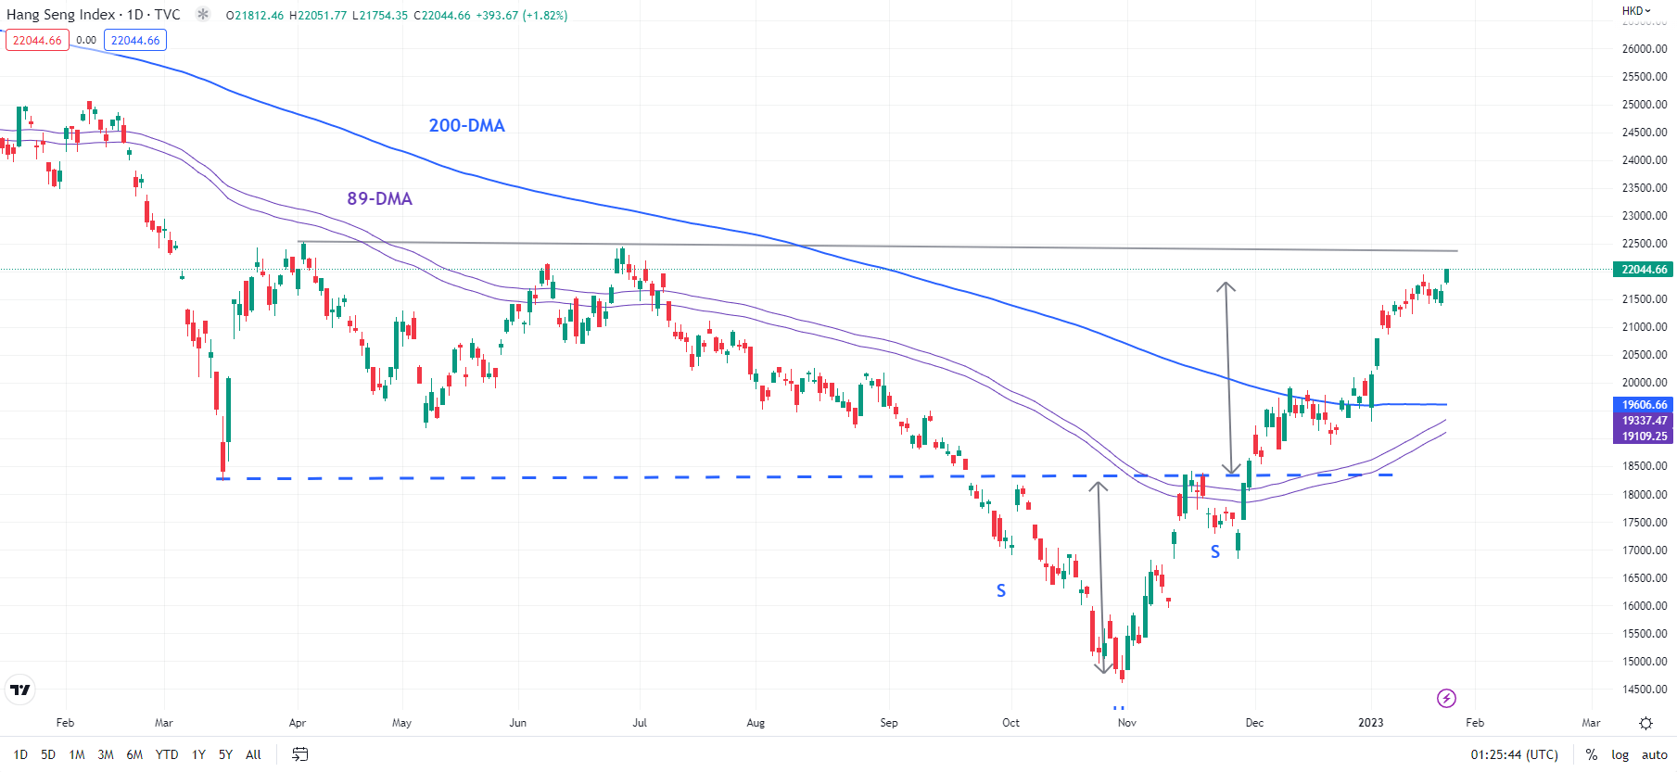Click the +393.67 (+1.82%) change value

pos(522,16)
